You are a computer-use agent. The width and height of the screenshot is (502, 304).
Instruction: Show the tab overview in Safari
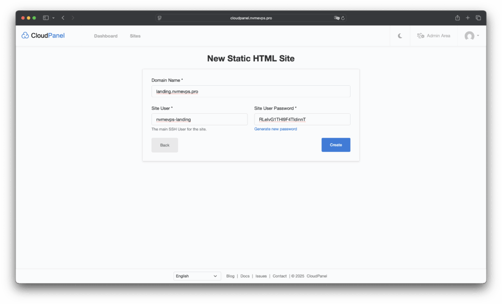pos(478,18)
